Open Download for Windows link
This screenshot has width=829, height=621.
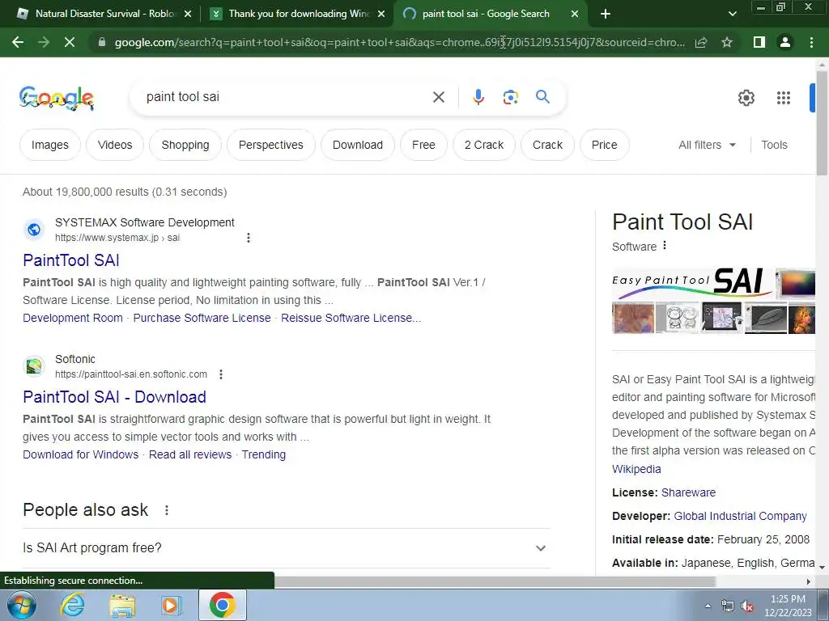[80, 454]
